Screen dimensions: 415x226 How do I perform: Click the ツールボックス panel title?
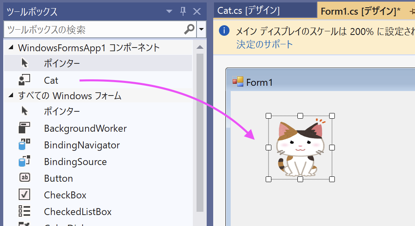[32, 12]
